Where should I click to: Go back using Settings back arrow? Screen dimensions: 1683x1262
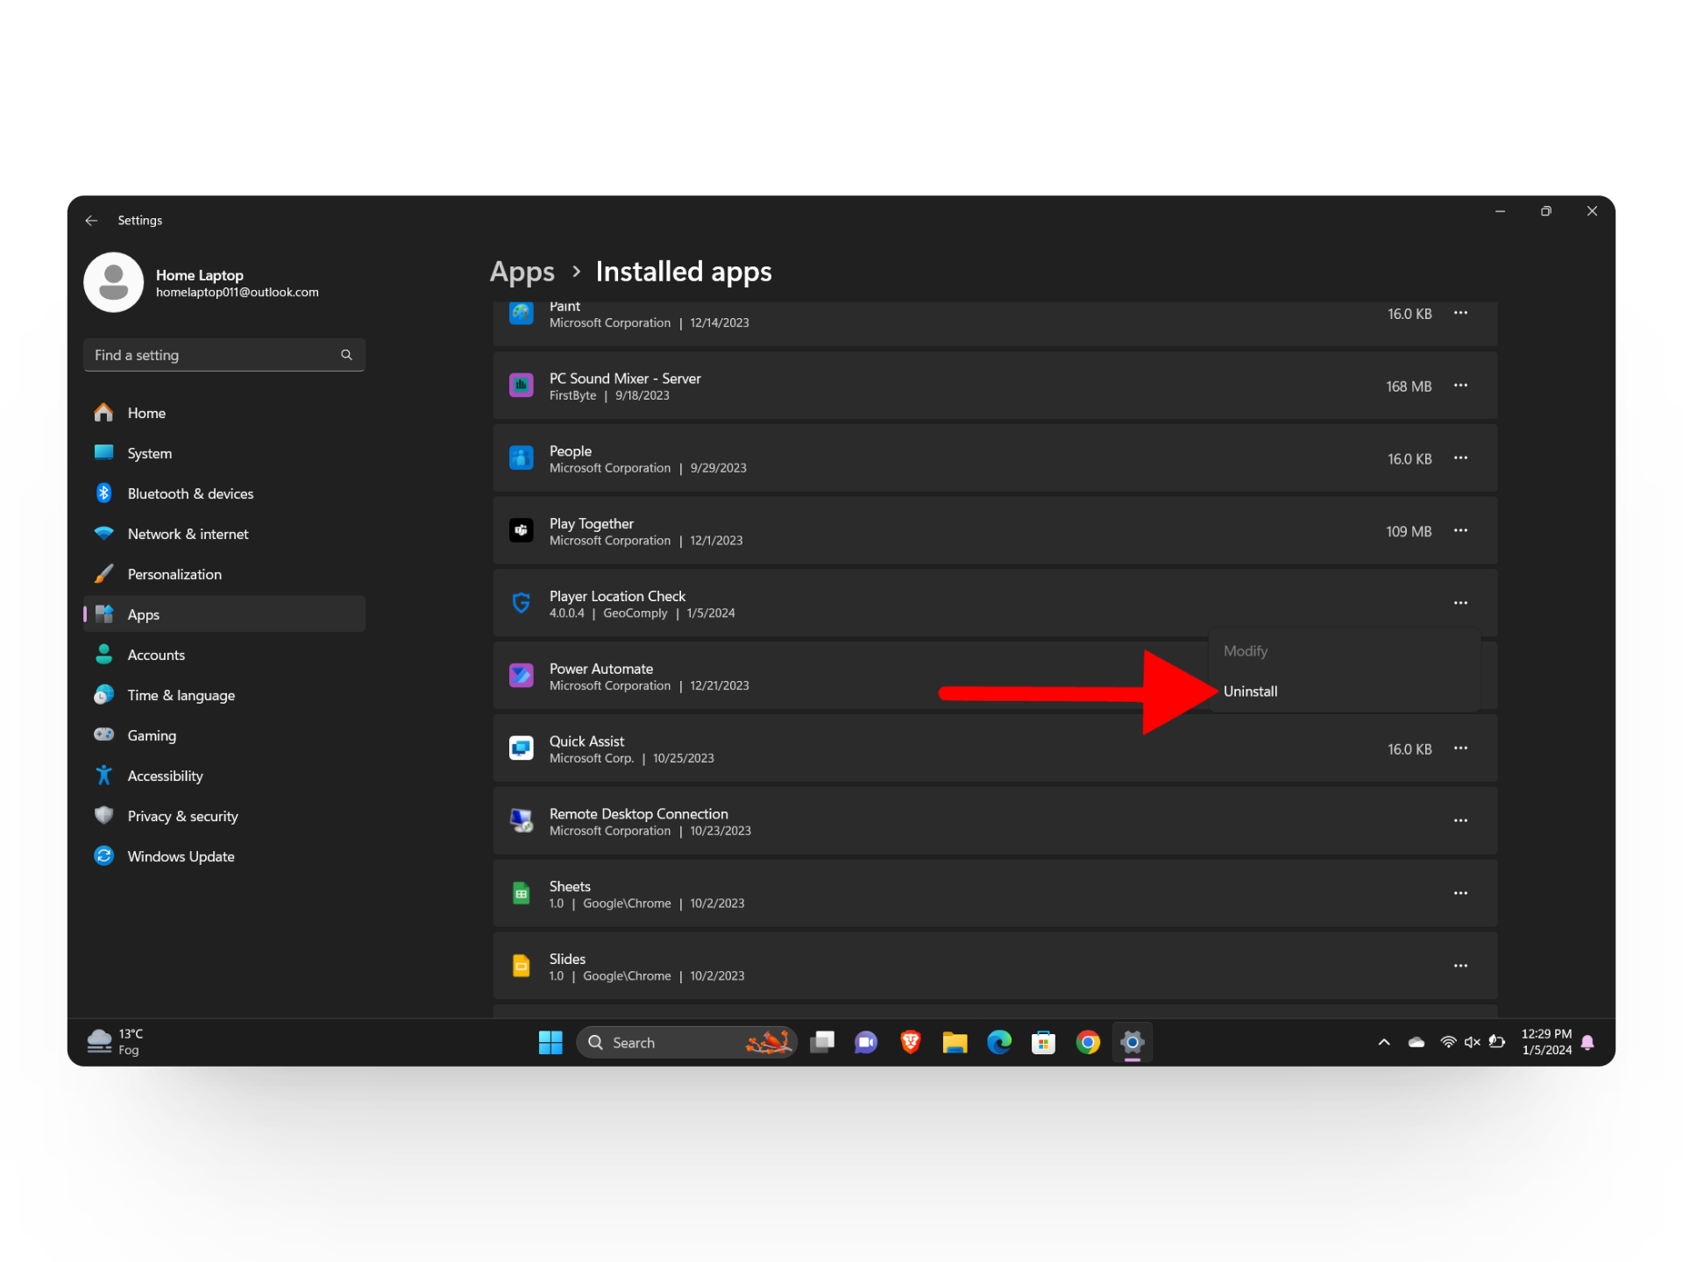coord(91,220)
